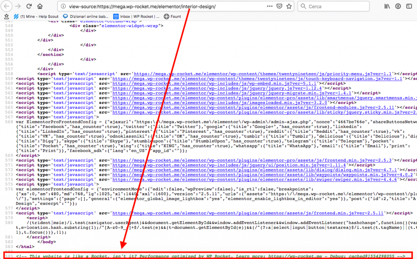Bookmark this page with the star icon
Image resolution: width=417 pixels, height=259 pixels.
tap(288, 6)
